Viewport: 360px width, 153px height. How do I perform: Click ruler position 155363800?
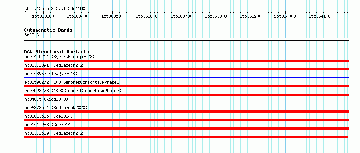pos(216,16)
